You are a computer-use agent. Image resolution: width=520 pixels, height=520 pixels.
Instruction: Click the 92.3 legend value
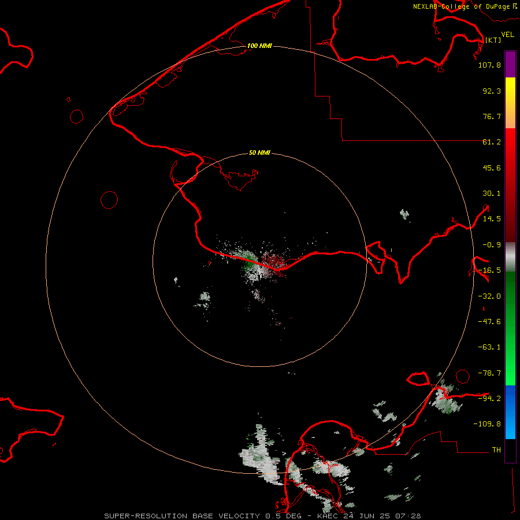coord(492,91)
